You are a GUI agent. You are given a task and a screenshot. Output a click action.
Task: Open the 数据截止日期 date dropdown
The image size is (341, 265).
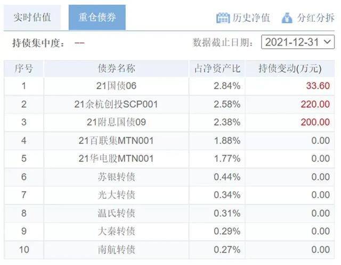click(x=298, y=42)
